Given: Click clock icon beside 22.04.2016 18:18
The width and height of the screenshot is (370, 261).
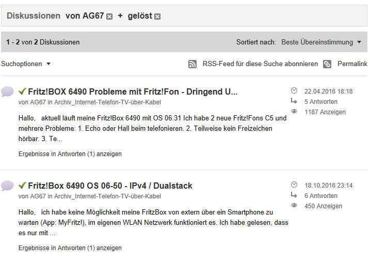Looking at the screenshot, I should tap(294, 90).
